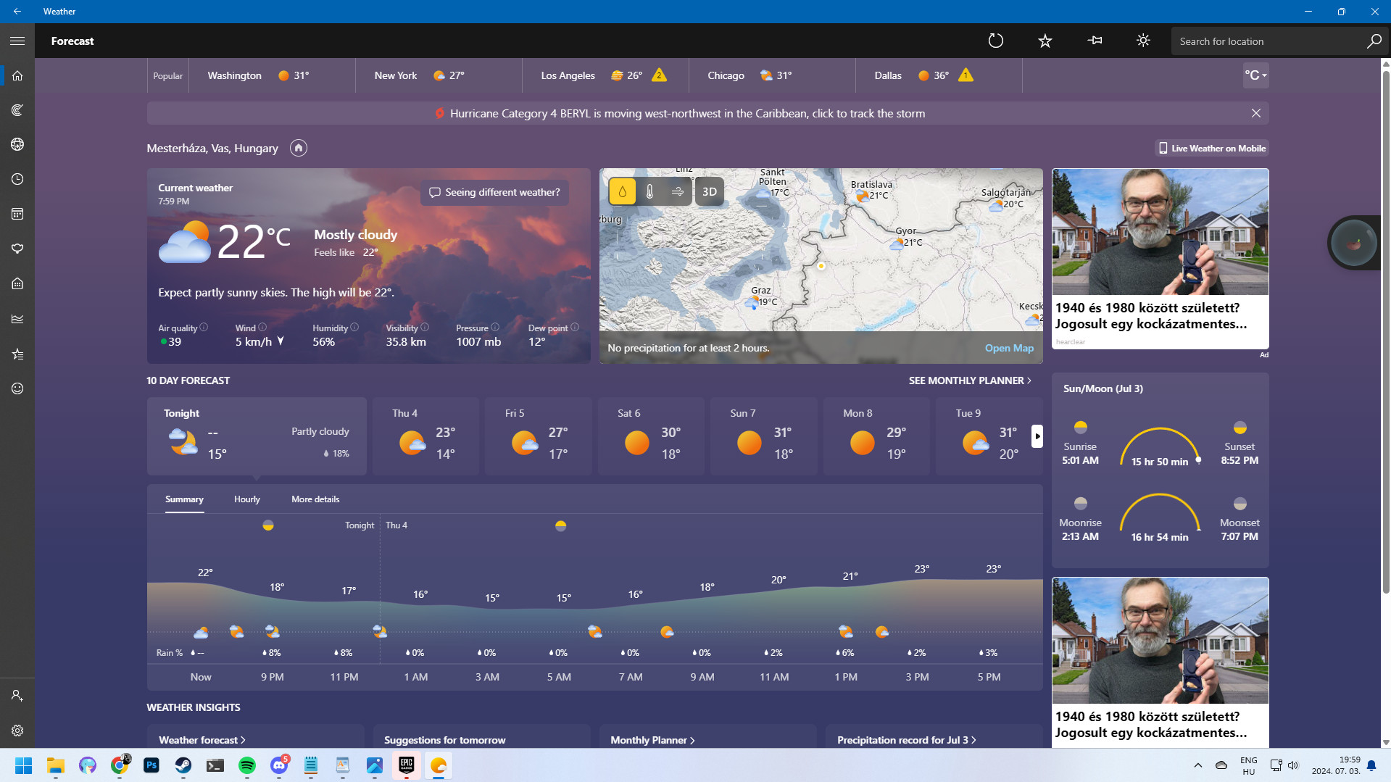
Task: Show more forecast days with arrow
Action: click(1037, 436)
